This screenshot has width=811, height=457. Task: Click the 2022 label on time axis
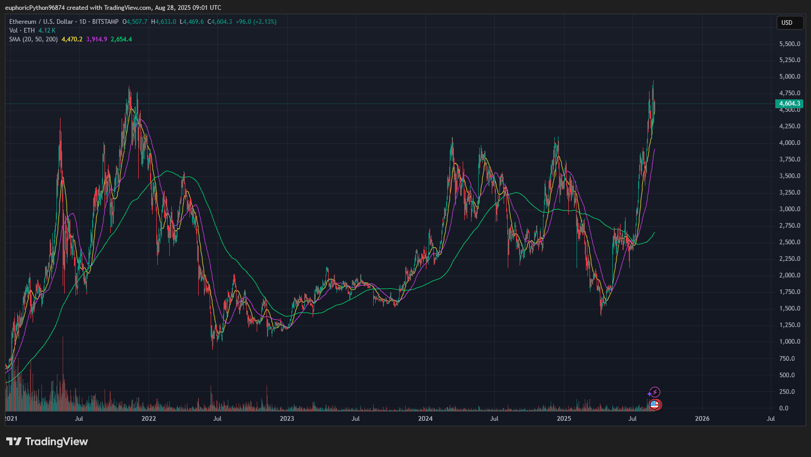tap(149, 419)
